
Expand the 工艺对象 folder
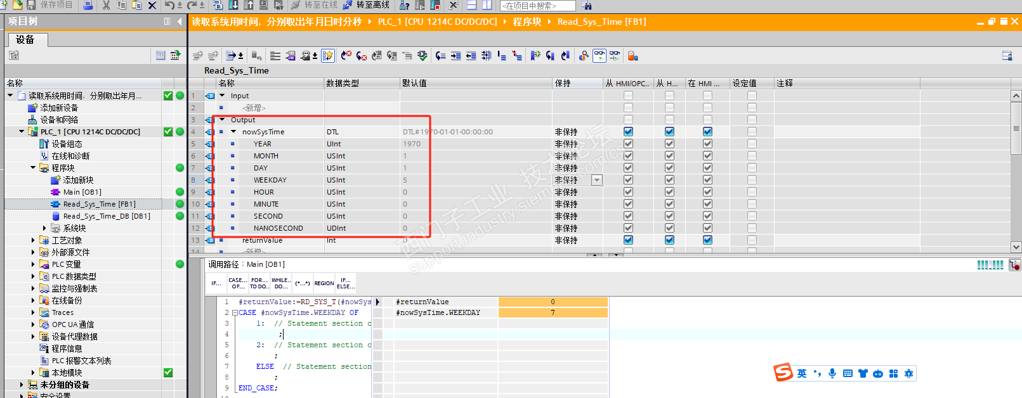(x=33, y=240)
